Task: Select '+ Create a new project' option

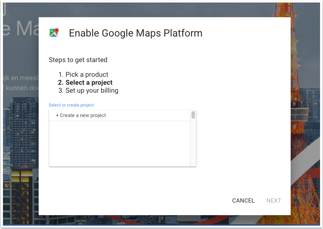Action: click(x=119, y=115)
